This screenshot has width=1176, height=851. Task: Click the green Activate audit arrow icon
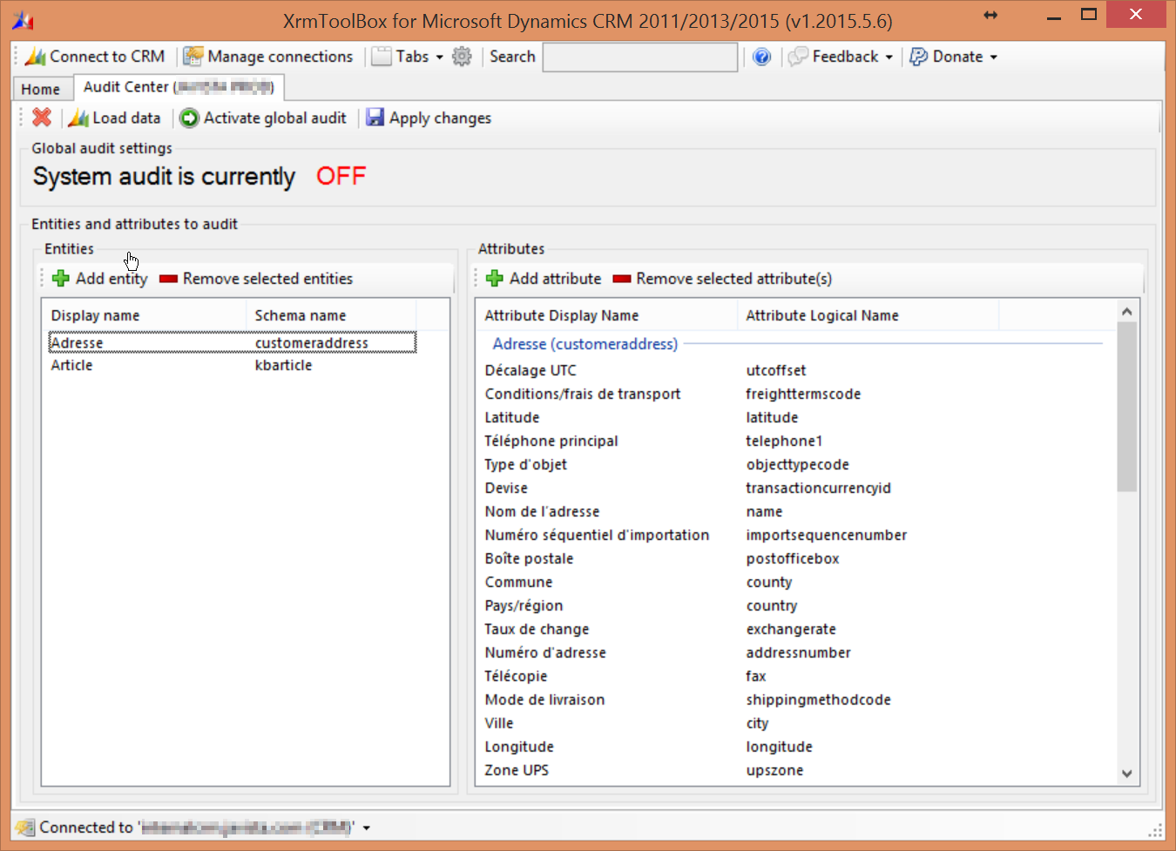[x=189, y=118]
